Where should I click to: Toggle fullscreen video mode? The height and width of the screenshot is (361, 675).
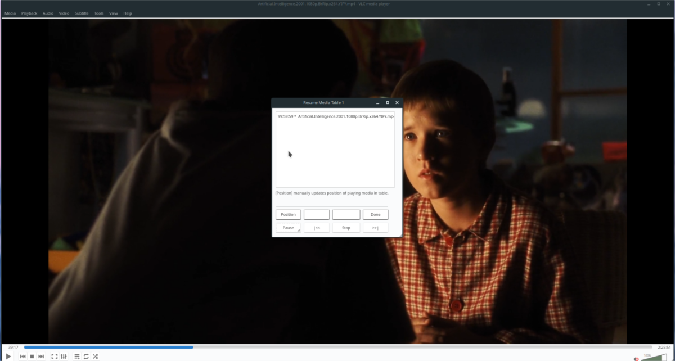[x=55, y=357]
